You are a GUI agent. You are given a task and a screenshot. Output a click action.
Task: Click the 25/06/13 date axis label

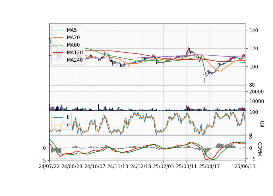[245, 166]
